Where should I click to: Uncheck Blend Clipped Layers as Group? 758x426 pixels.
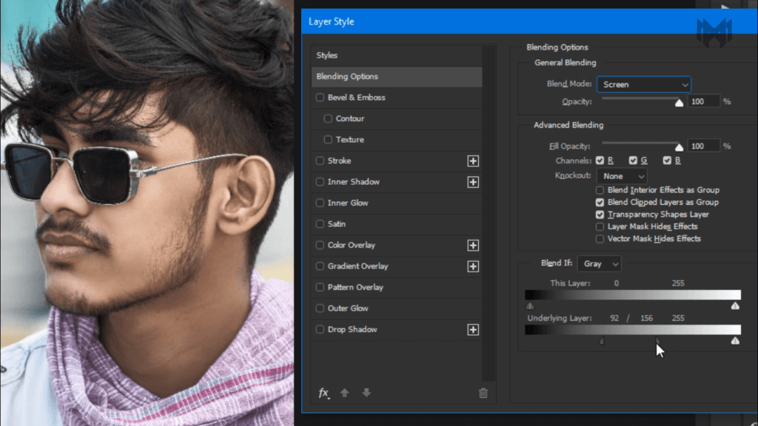coord(600,203)
